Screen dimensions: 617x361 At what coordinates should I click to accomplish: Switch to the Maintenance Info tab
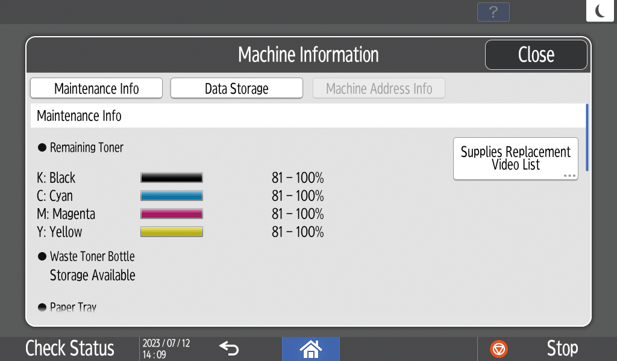[x=96, y=88]
